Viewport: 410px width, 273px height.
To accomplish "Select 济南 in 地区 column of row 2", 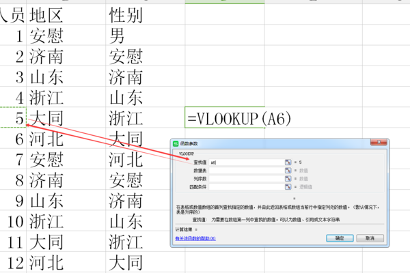I will tap(66, 56).
